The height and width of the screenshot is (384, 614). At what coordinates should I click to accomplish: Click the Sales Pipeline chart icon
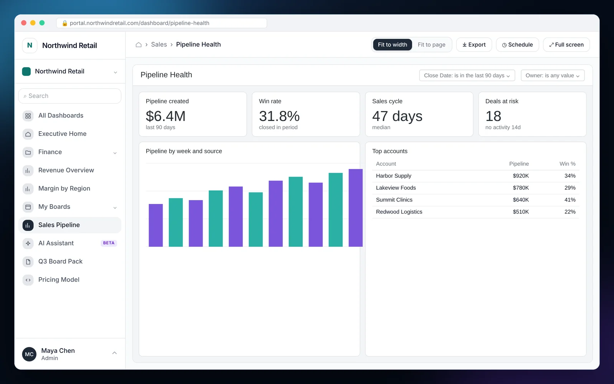coord(28,225)
